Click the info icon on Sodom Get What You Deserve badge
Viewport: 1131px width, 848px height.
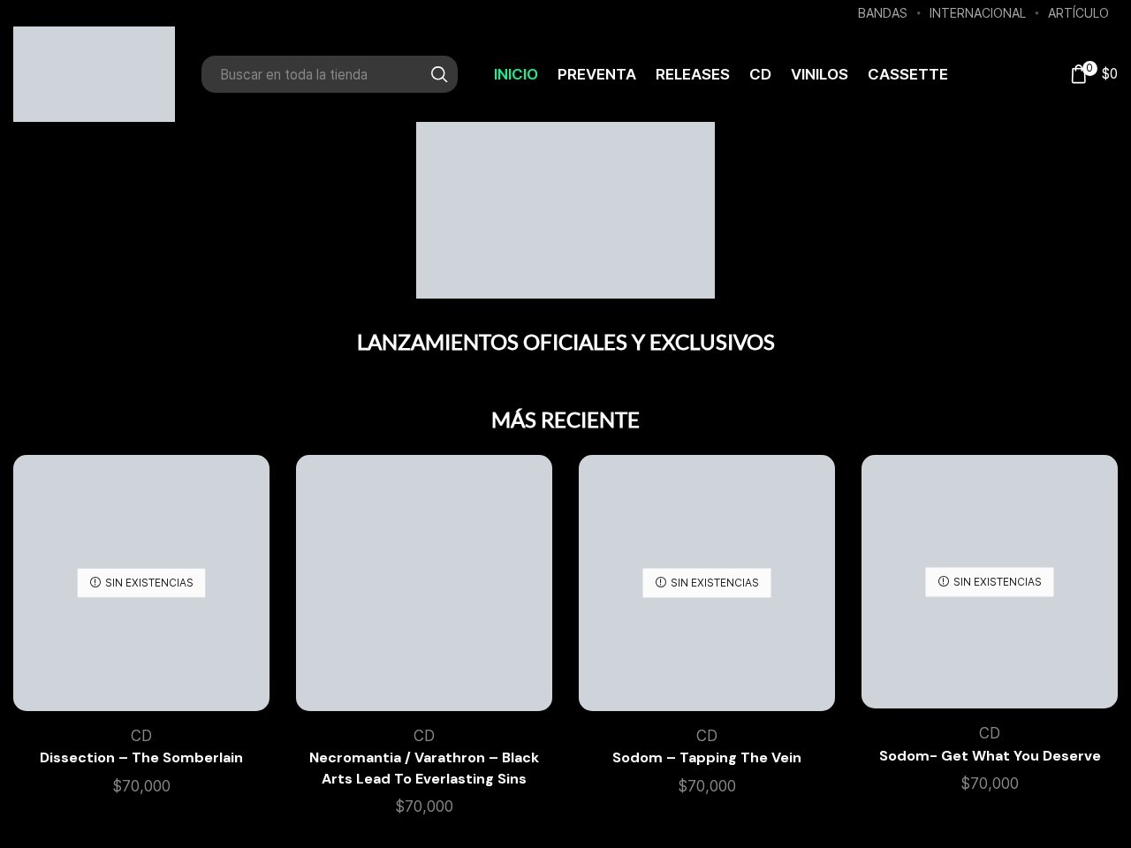coord(943,582)
